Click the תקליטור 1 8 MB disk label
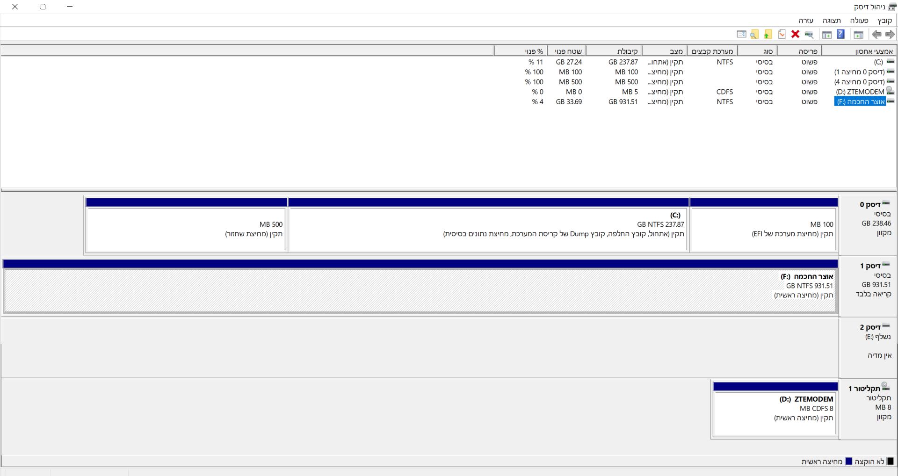Viewport: 898px width, 476px height. coord(868,408)
